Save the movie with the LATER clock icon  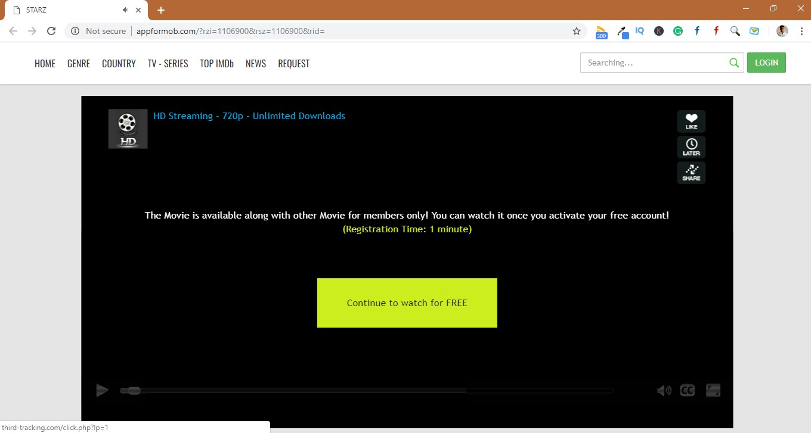click(691, 147)
